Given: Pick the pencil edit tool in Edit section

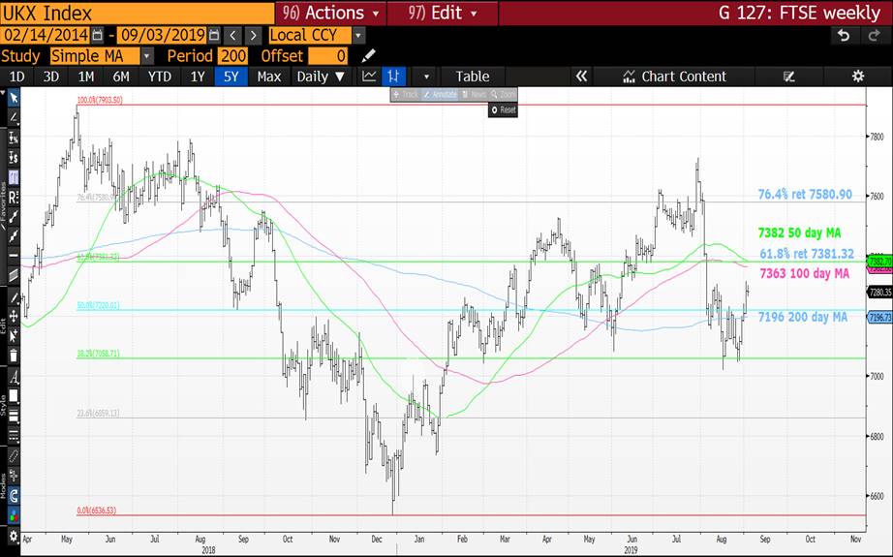Looking at the screenshot, I should tap(14, 297).
